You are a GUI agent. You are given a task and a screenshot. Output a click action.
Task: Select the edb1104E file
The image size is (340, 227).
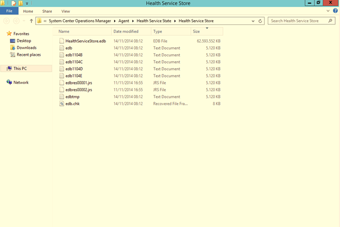point(74,75)
